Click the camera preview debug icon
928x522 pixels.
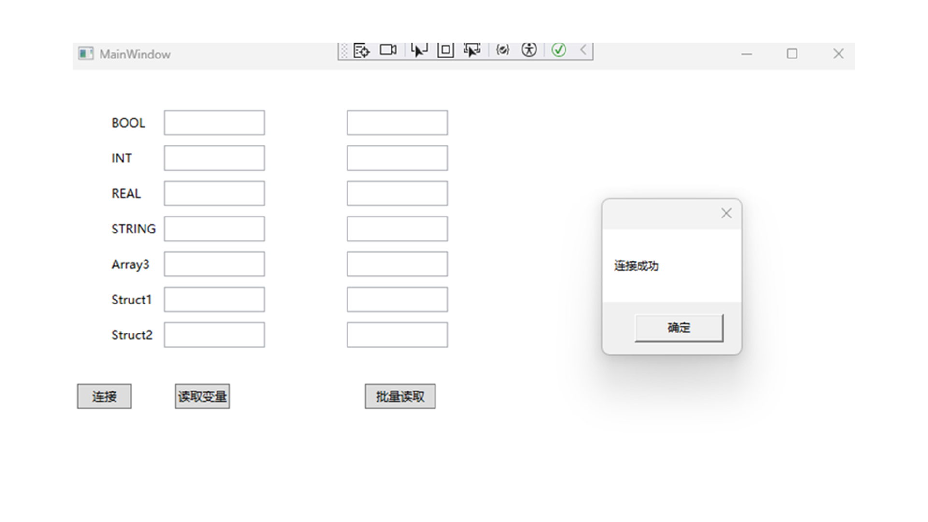[x=388, y=50]
